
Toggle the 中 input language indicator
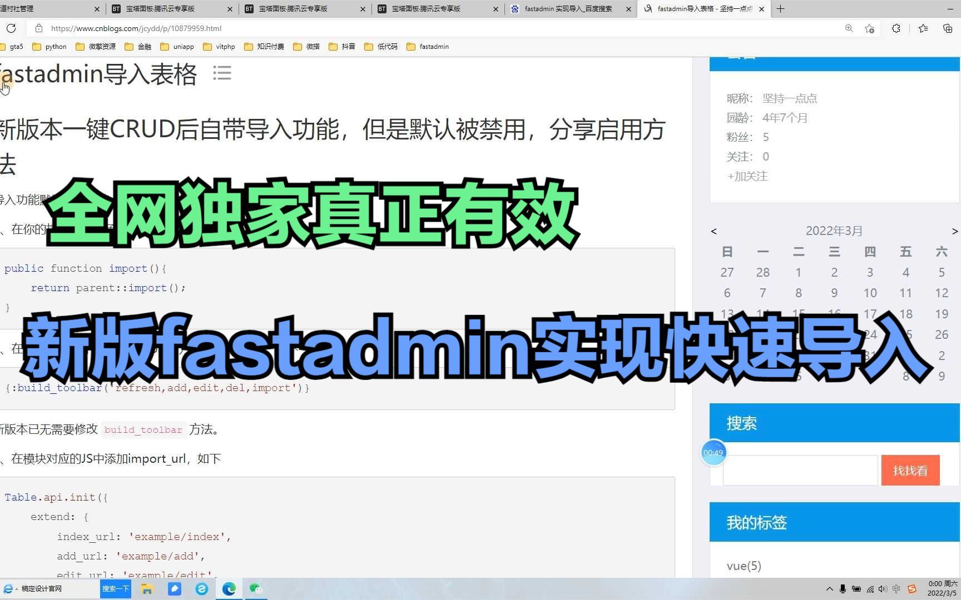point(896,589)
